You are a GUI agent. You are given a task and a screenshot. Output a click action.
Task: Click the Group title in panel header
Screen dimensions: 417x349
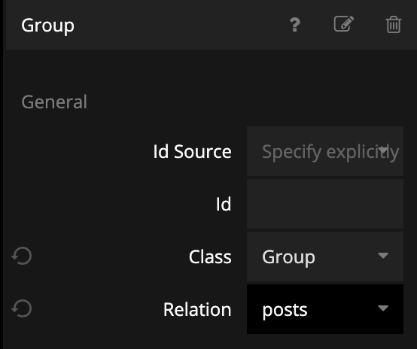48,26
